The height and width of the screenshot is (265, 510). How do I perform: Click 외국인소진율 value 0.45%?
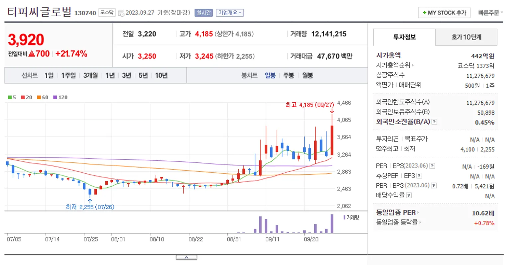pyautogui.click(x=485, y=122)
